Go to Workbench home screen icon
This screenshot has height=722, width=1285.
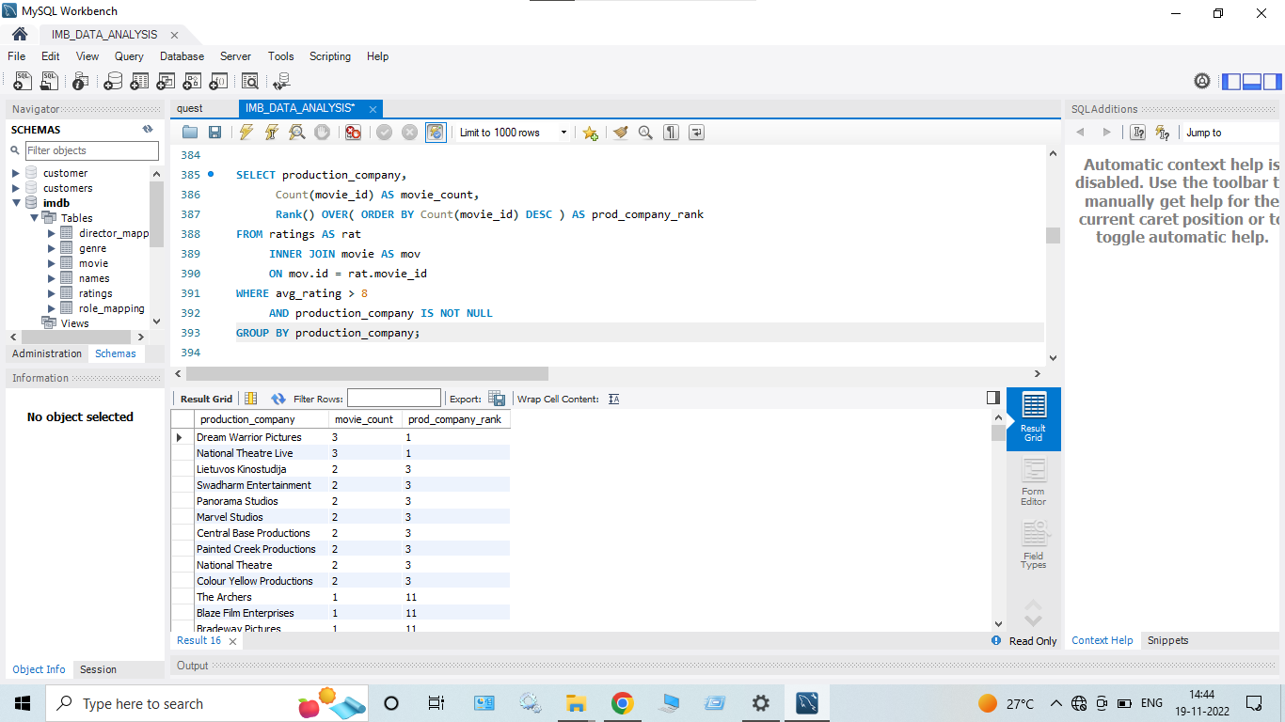[20, 35]
